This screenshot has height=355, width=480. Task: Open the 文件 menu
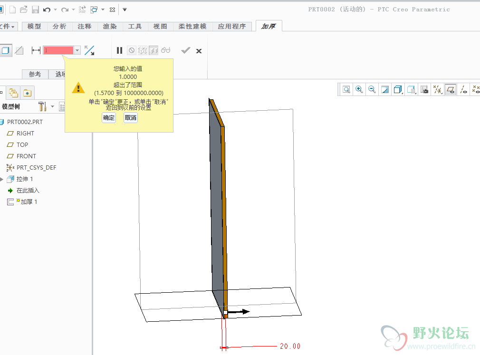point(7,27)
